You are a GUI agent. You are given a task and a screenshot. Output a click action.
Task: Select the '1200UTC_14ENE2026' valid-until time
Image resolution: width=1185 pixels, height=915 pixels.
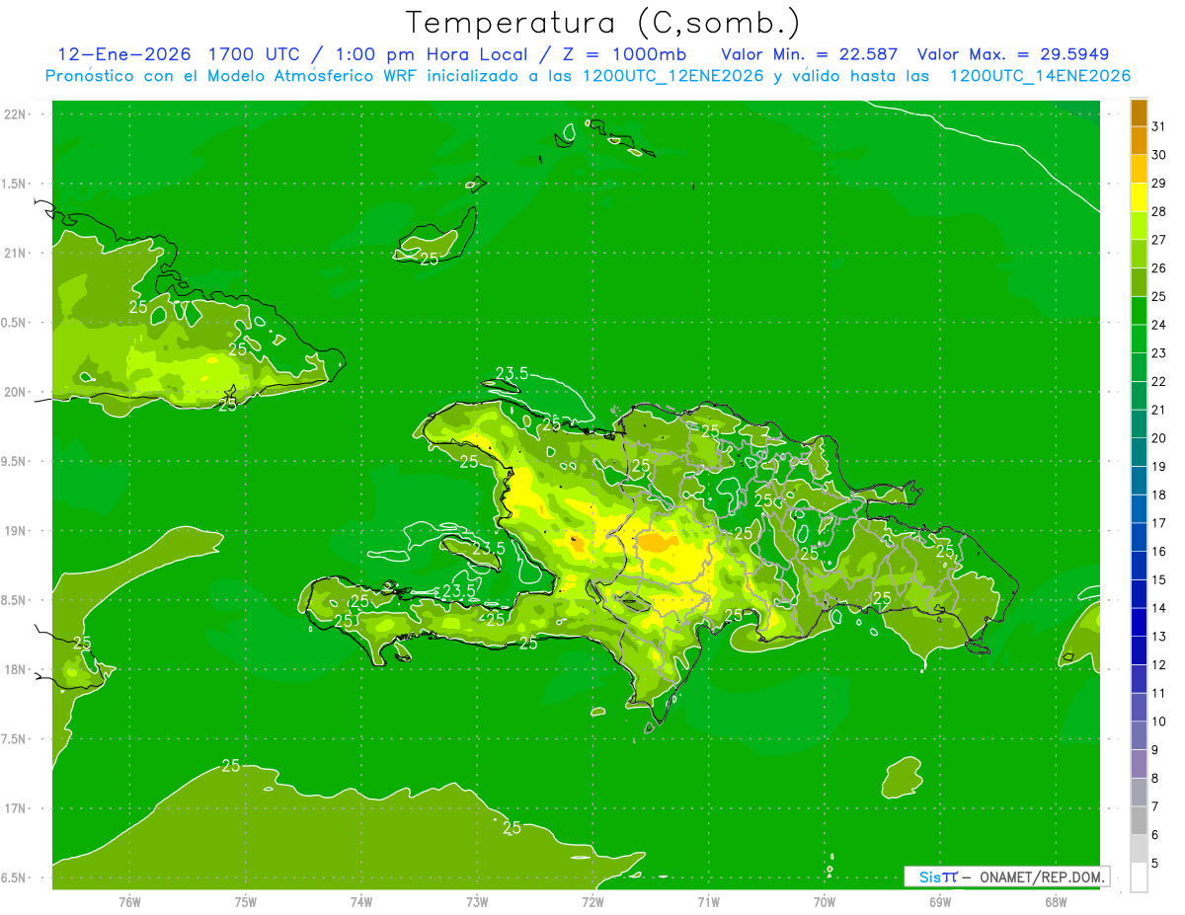[1040, 76]
